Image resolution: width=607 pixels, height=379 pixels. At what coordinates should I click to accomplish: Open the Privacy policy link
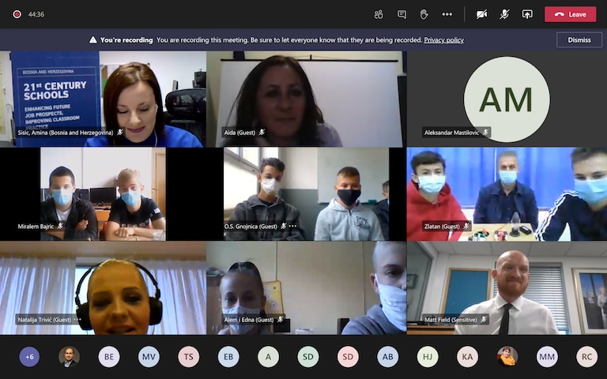tap(443, 39)
